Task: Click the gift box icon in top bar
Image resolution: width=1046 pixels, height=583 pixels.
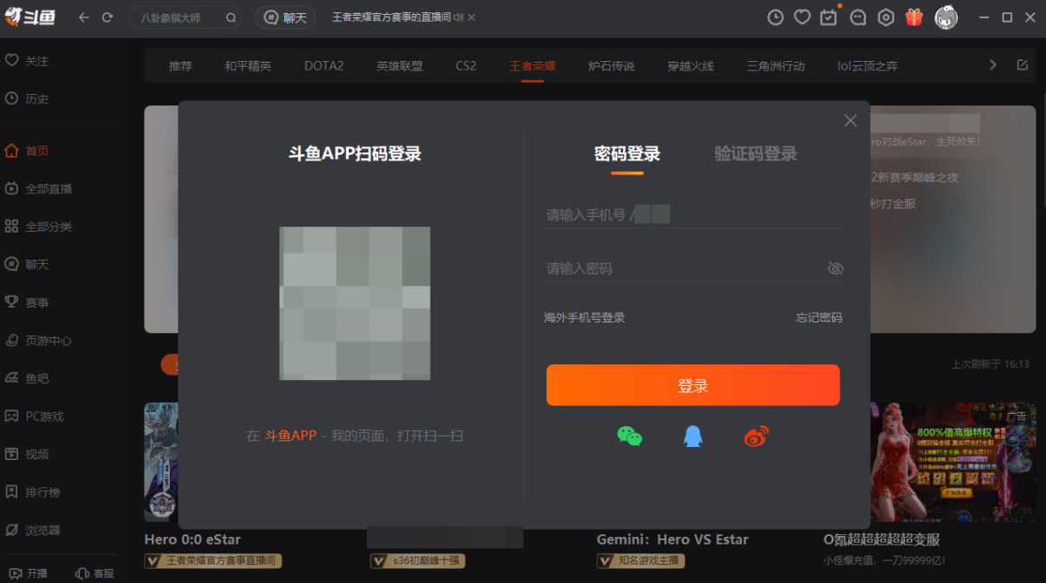Action: pyautogui.click(x=914, y=17)
